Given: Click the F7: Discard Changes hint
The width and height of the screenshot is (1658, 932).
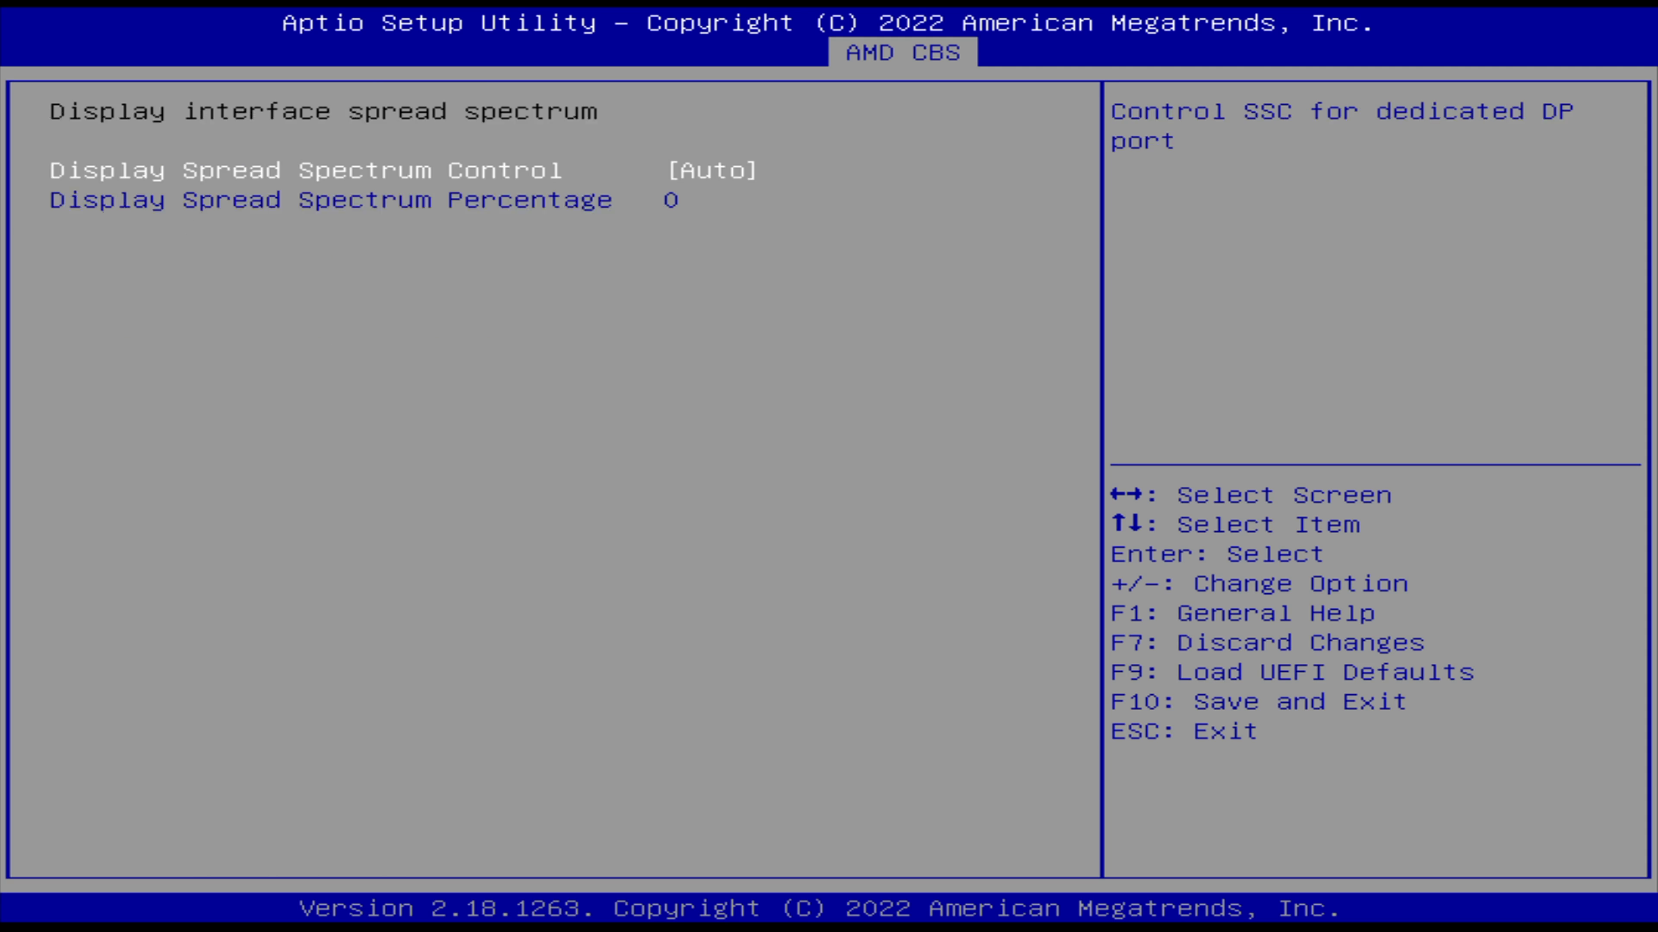Looking at the screenshot, I should [1268, 643].
